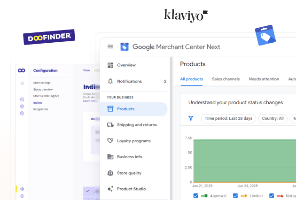Click the Notifications bell icon

[110, 81]
